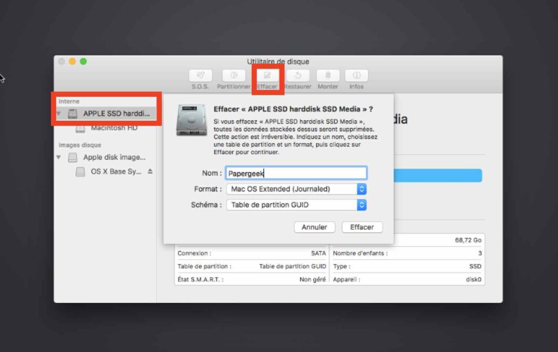Click the Monter toolbar icon
This screenshot has height=352, width=558.
tap(328, 76)
